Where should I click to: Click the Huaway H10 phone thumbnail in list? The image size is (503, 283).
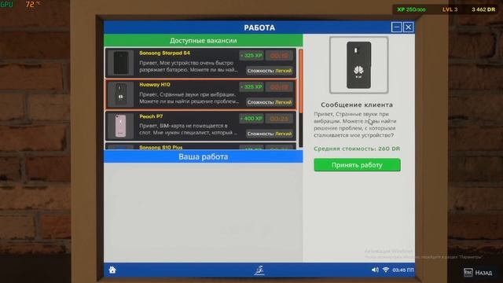pyautogui.click(x=120, y=94)
